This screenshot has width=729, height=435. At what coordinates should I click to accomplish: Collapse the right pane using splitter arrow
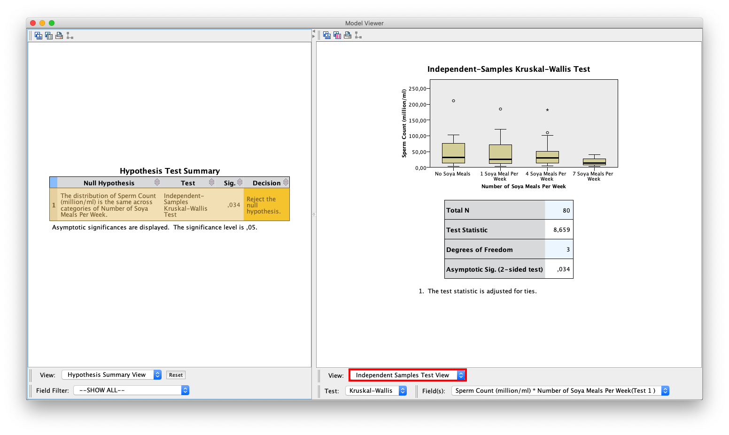pyautogui.click(x=314, y=36)
